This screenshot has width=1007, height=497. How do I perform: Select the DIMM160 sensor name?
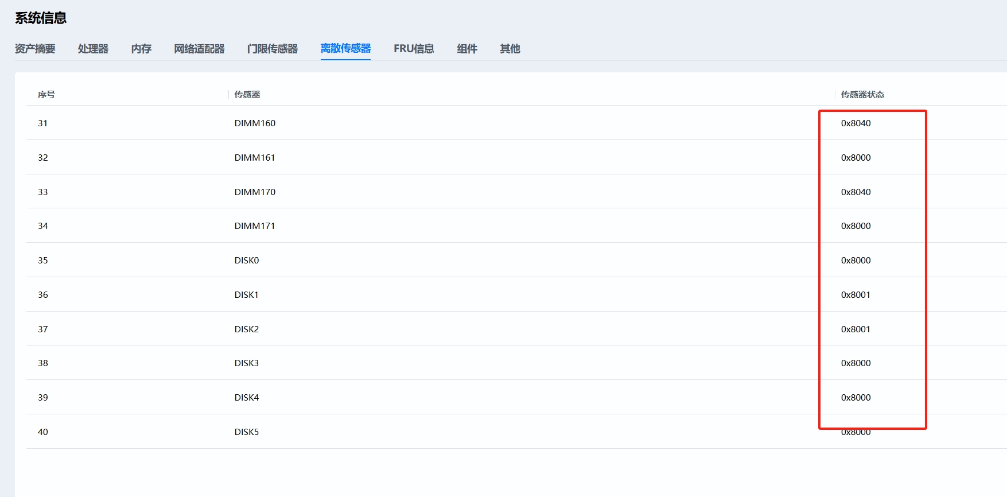point(255,123)
